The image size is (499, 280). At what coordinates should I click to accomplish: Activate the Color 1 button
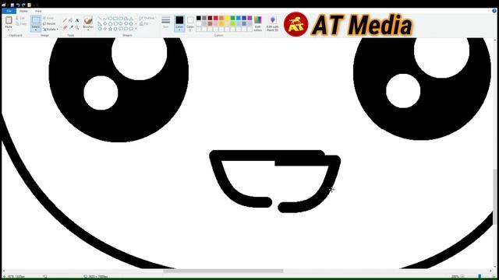point(179,23)
